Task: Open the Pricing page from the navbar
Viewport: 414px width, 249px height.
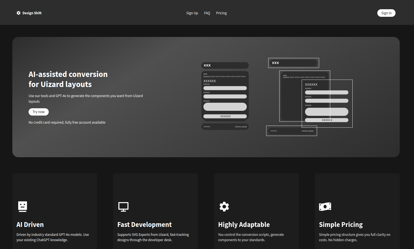Action: pos(221,13)
